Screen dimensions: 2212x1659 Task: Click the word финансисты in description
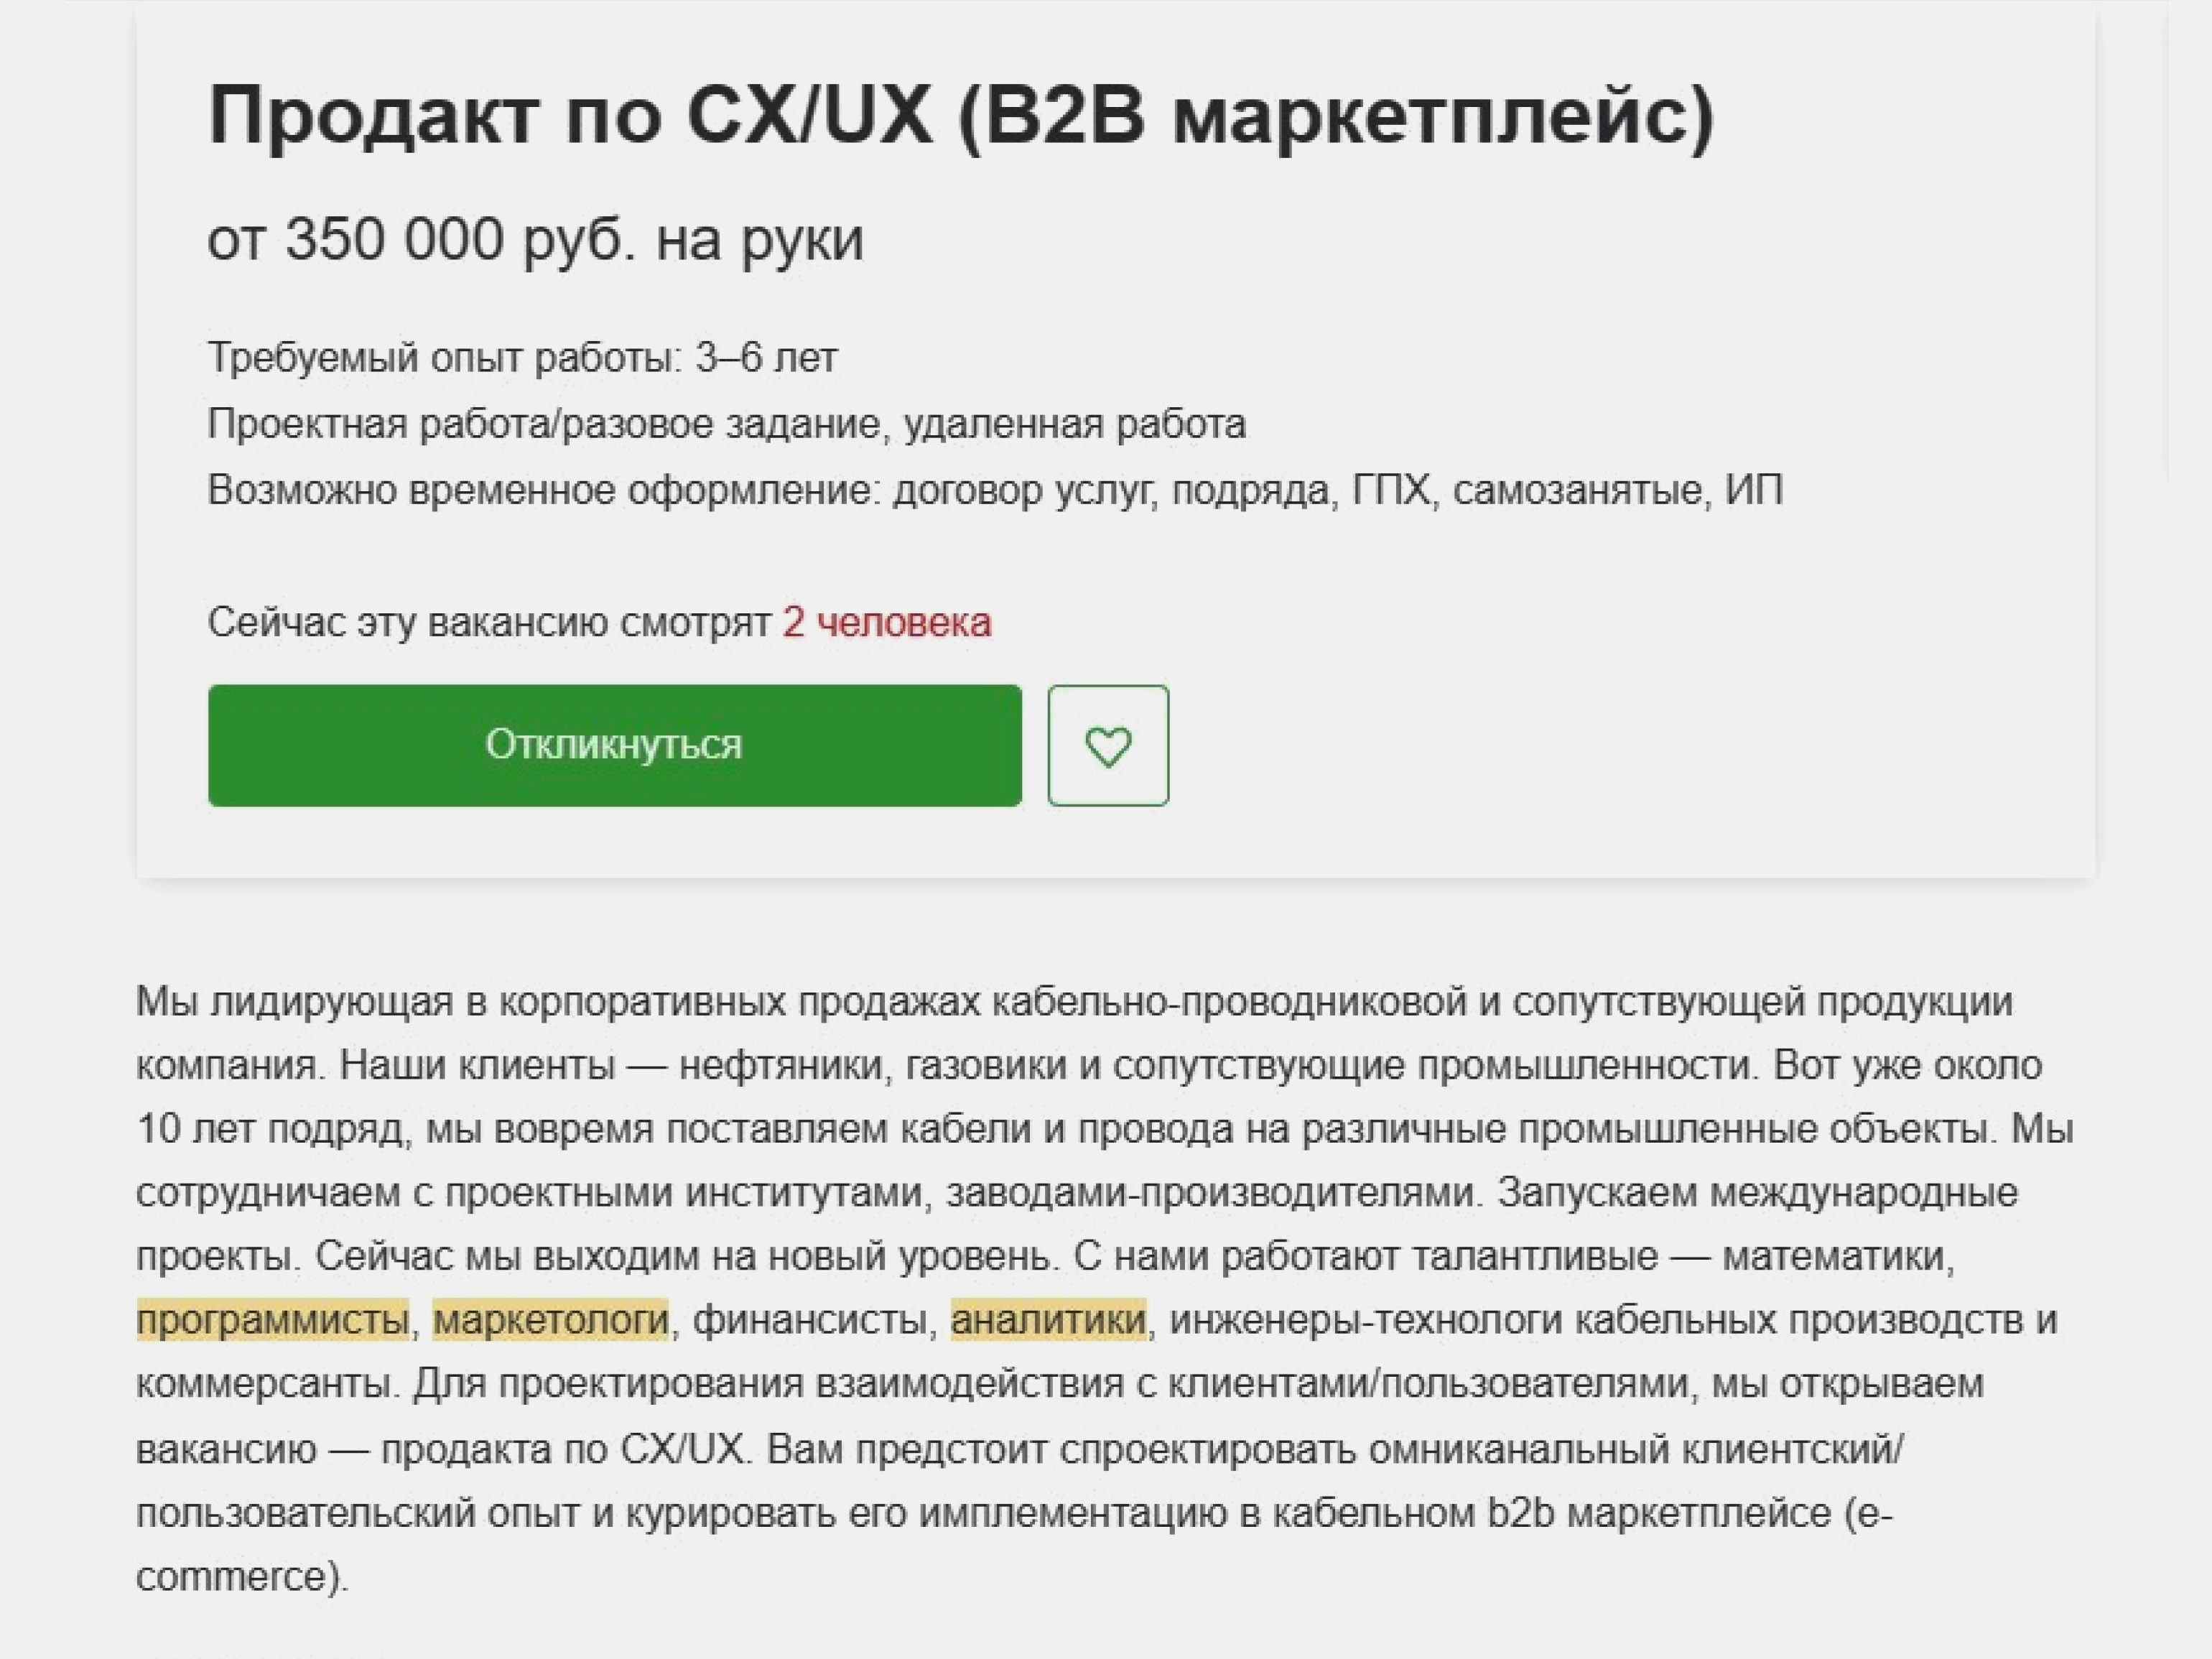click(810, 1319)
